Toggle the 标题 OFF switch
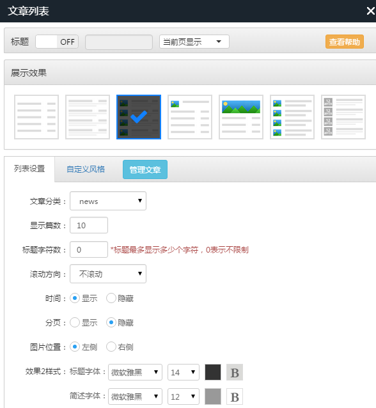 (57, 42)
